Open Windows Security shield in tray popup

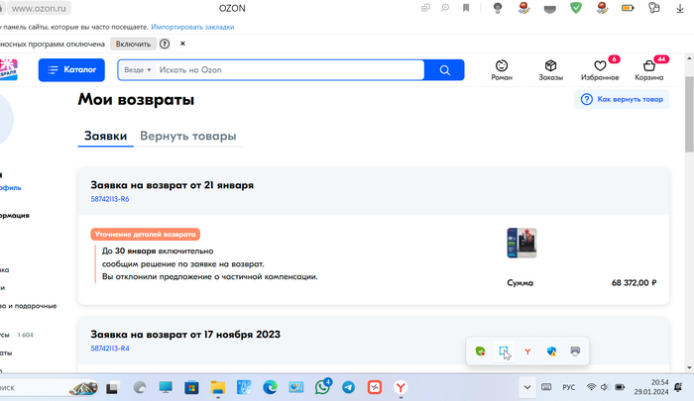551,351
